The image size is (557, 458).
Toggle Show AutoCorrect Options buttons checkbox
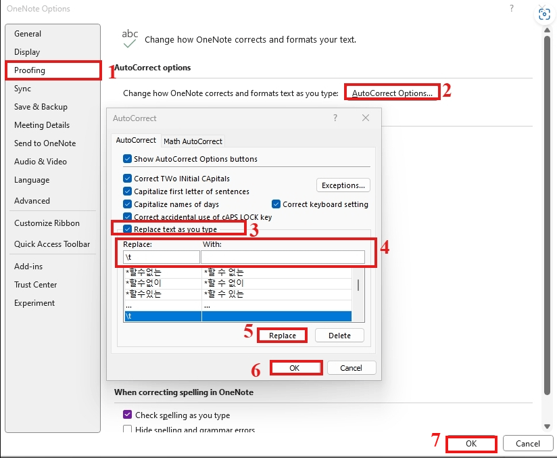pos(127,159)
